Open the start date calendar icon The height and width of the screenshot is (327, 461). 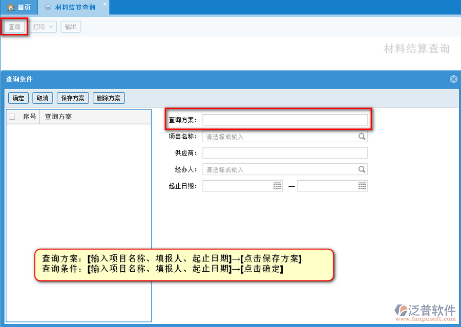[277, 186]
